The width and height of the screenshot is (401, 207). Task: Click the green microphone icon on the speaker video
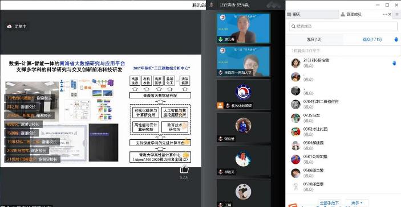pos(220,39)
